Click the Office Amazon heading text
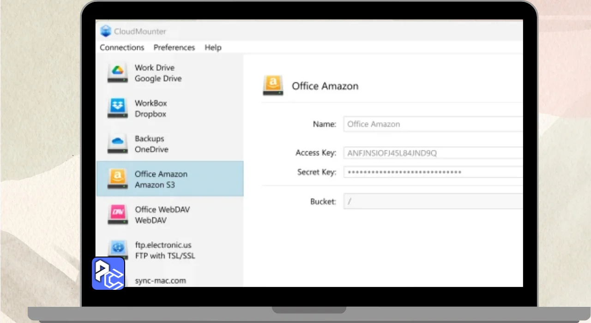 pos(325,86)
